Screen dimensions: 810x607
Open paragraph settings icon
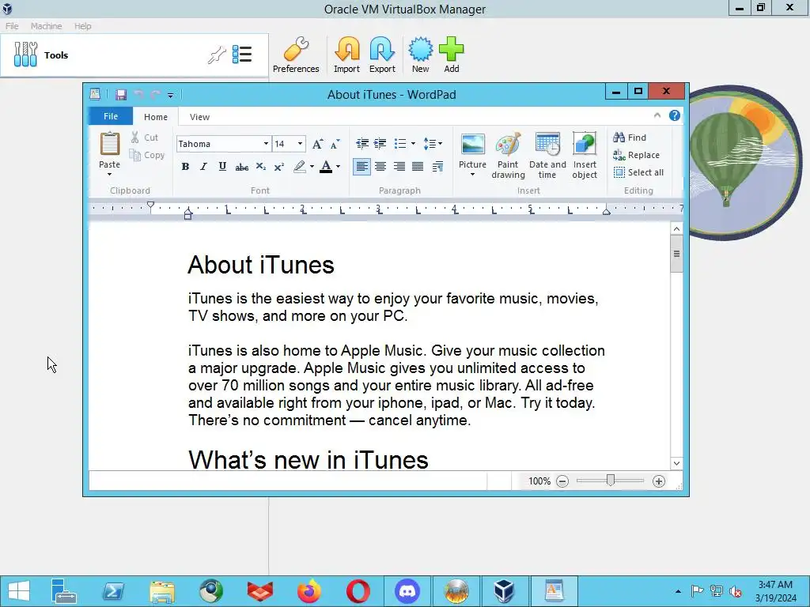(437, 166)
